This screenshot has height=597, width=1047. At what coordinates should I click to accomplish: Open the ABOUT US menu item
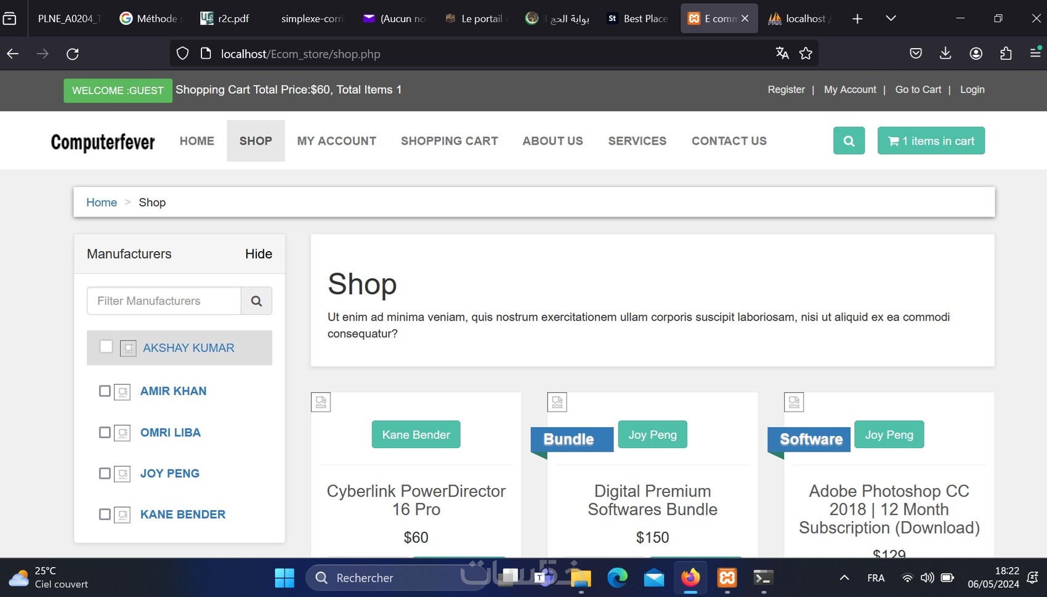coord(553,141)
